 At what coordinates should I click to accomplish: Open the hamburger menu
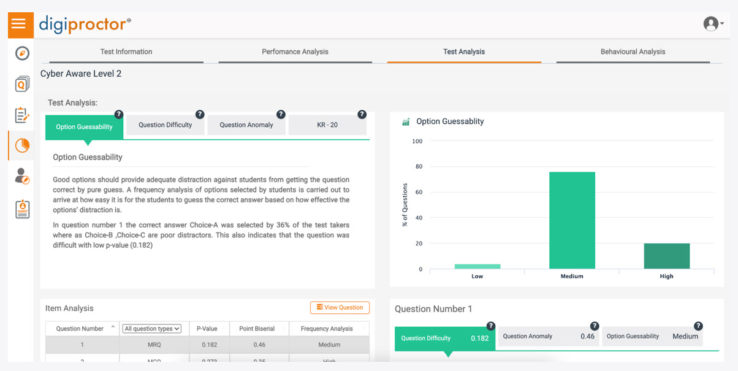[x=19, y=24]
